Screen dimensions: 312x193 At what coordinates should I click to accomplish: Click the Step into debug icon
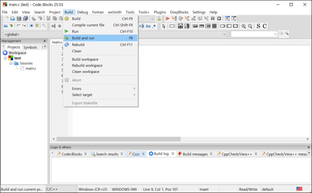[x=187, y=19]
